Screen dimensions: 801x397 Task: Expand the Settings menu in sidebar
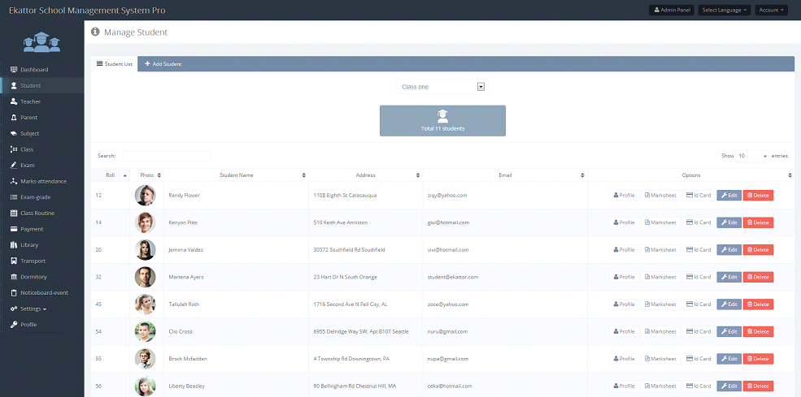pyautogui.click(x=33, y=309)
